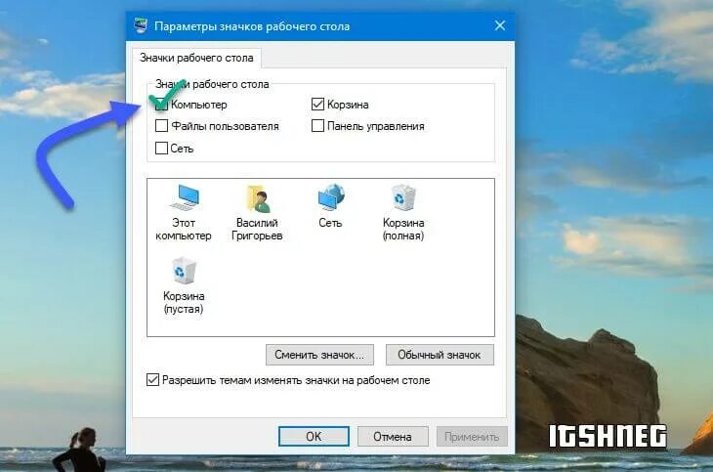713x472 pixels.
Task: Enable the Компьютер checkbox
Action: (161, 105)
